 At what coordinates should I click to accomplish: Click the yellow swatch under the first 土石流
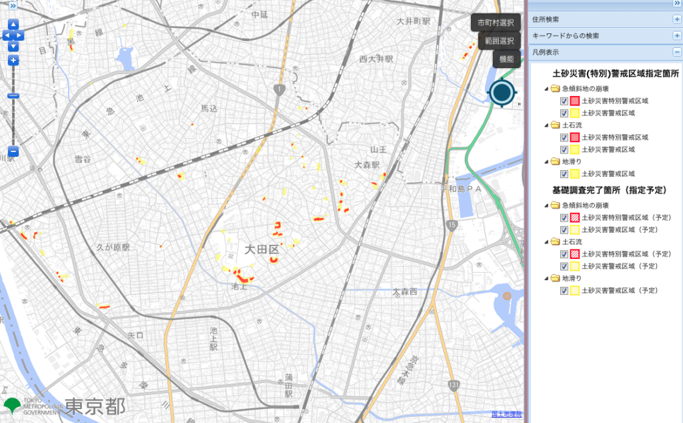tap(574, 150)
